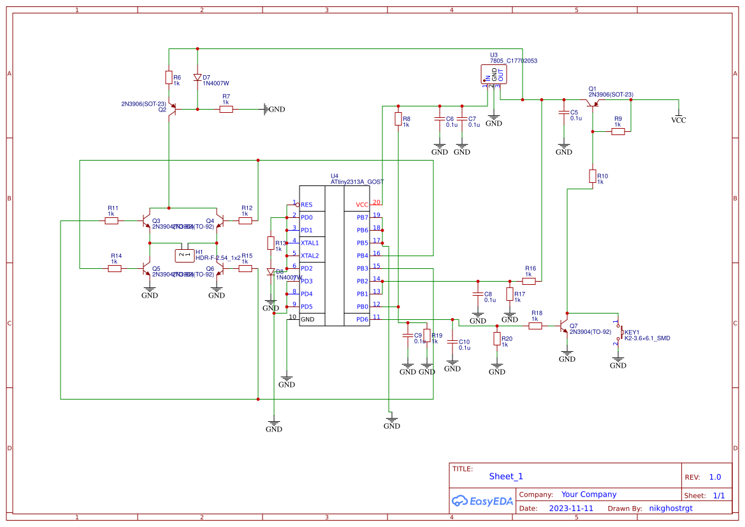Click the Q2 transistor symbol
Viewport: 745px width, 527px height.
point(171,109)
